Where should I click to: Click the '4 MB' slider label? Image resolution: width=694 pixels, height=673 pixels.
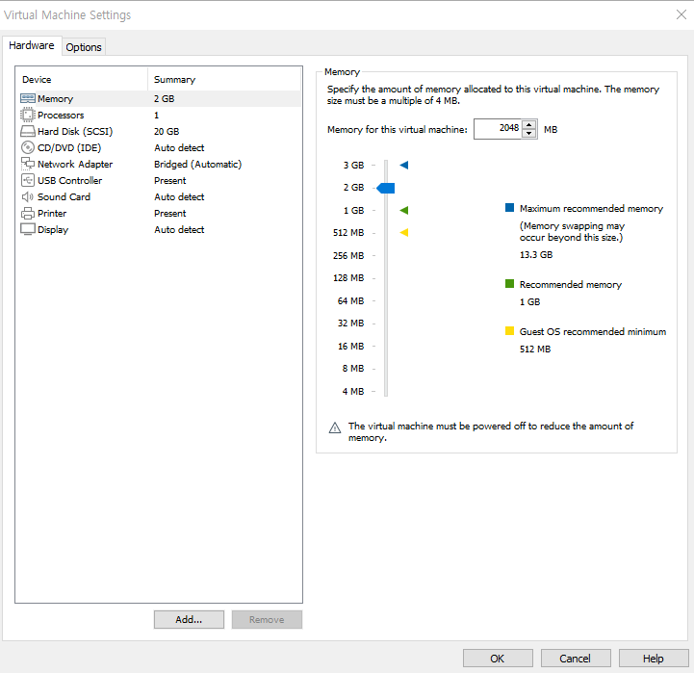click(353, 391)
